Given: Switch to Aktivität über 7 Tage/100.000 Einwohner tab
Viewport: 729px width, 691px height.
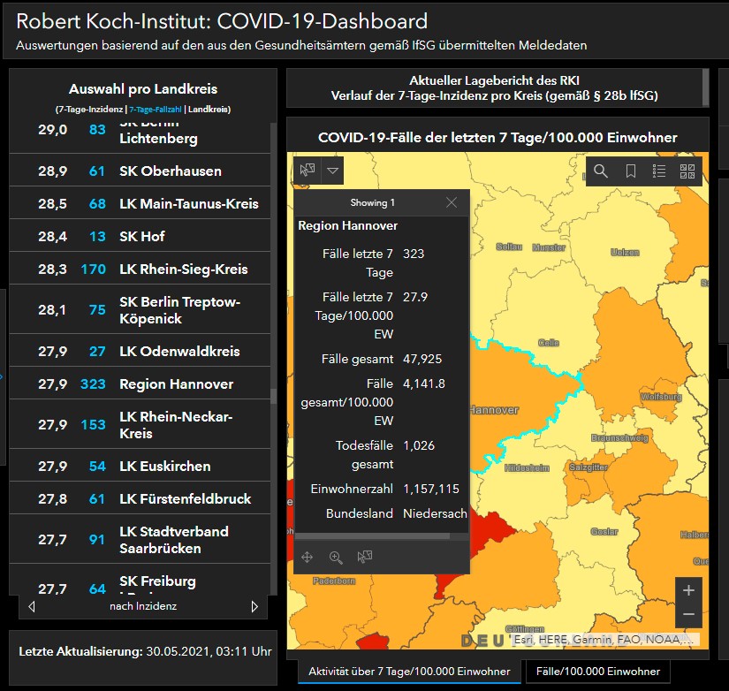Looking at the screenshot, I should pyautogui.click(x=409, y=672).
